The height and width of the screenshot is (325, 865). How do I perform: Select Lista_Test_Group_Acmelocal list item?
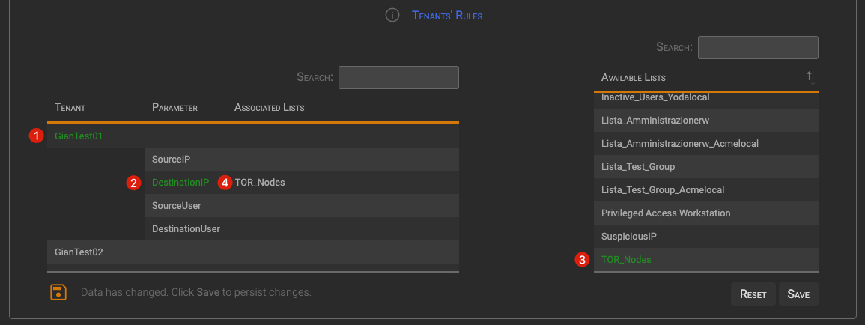pyautogui.click(x=662, y=190)
